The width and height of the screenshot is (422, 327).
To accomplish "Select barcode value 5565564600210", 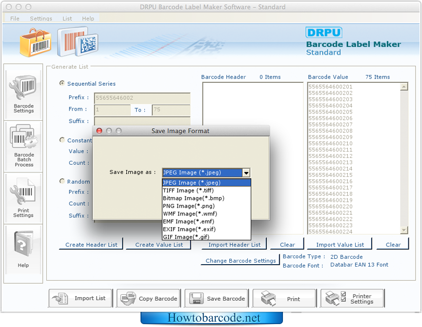I will pos(330,143).
